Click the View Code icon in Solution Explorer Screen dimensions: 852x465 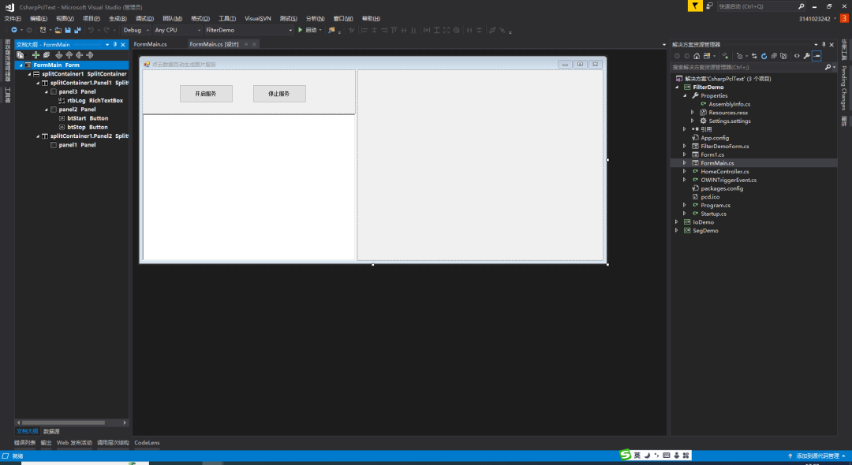point(796,56)
